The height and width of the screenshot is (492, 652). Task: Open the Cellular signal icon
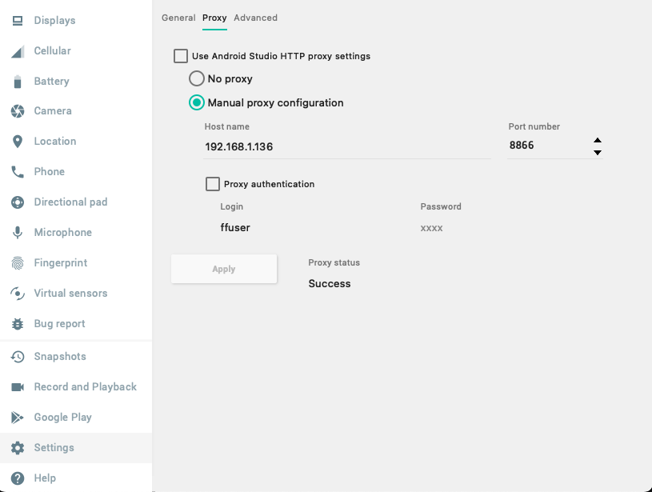click(18, 51)
